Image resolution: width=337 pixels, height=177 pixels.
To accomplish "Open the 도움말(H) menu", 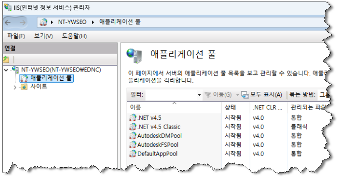I will pyautogui.click(x=74, y=36).
